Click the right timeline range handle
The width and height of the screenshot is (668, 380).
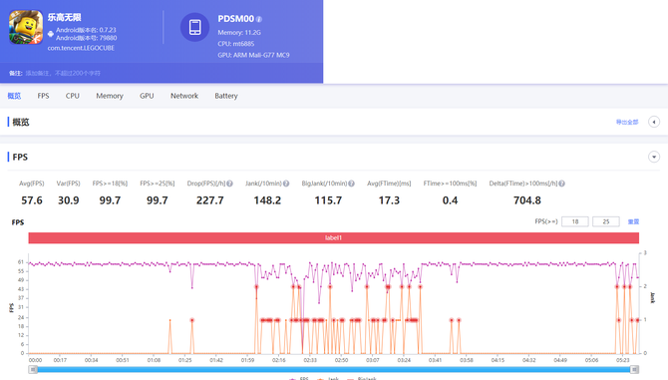pyautogui.click(x=634, y=369)
